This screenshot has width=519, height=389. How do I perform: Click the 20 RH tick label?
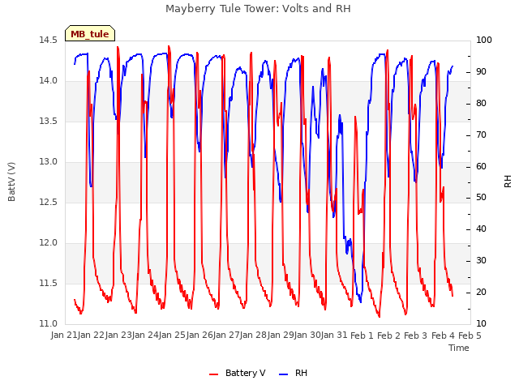pyautogui.click(x=481, y=293)
